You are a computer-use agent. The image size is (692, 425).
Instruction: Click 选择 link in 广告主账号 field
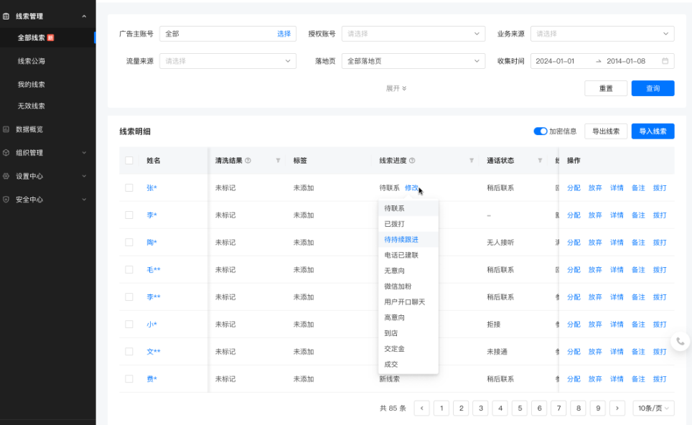pyautogui.click(x=284, y=34)
